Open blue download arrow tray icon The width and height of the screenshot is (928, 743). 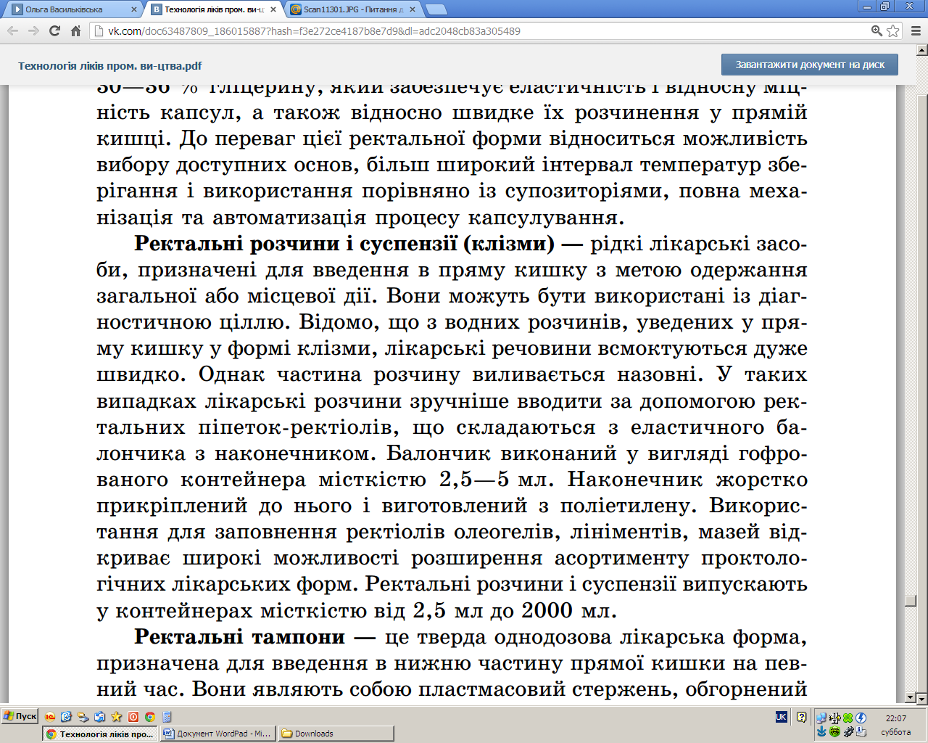point(821,731)
